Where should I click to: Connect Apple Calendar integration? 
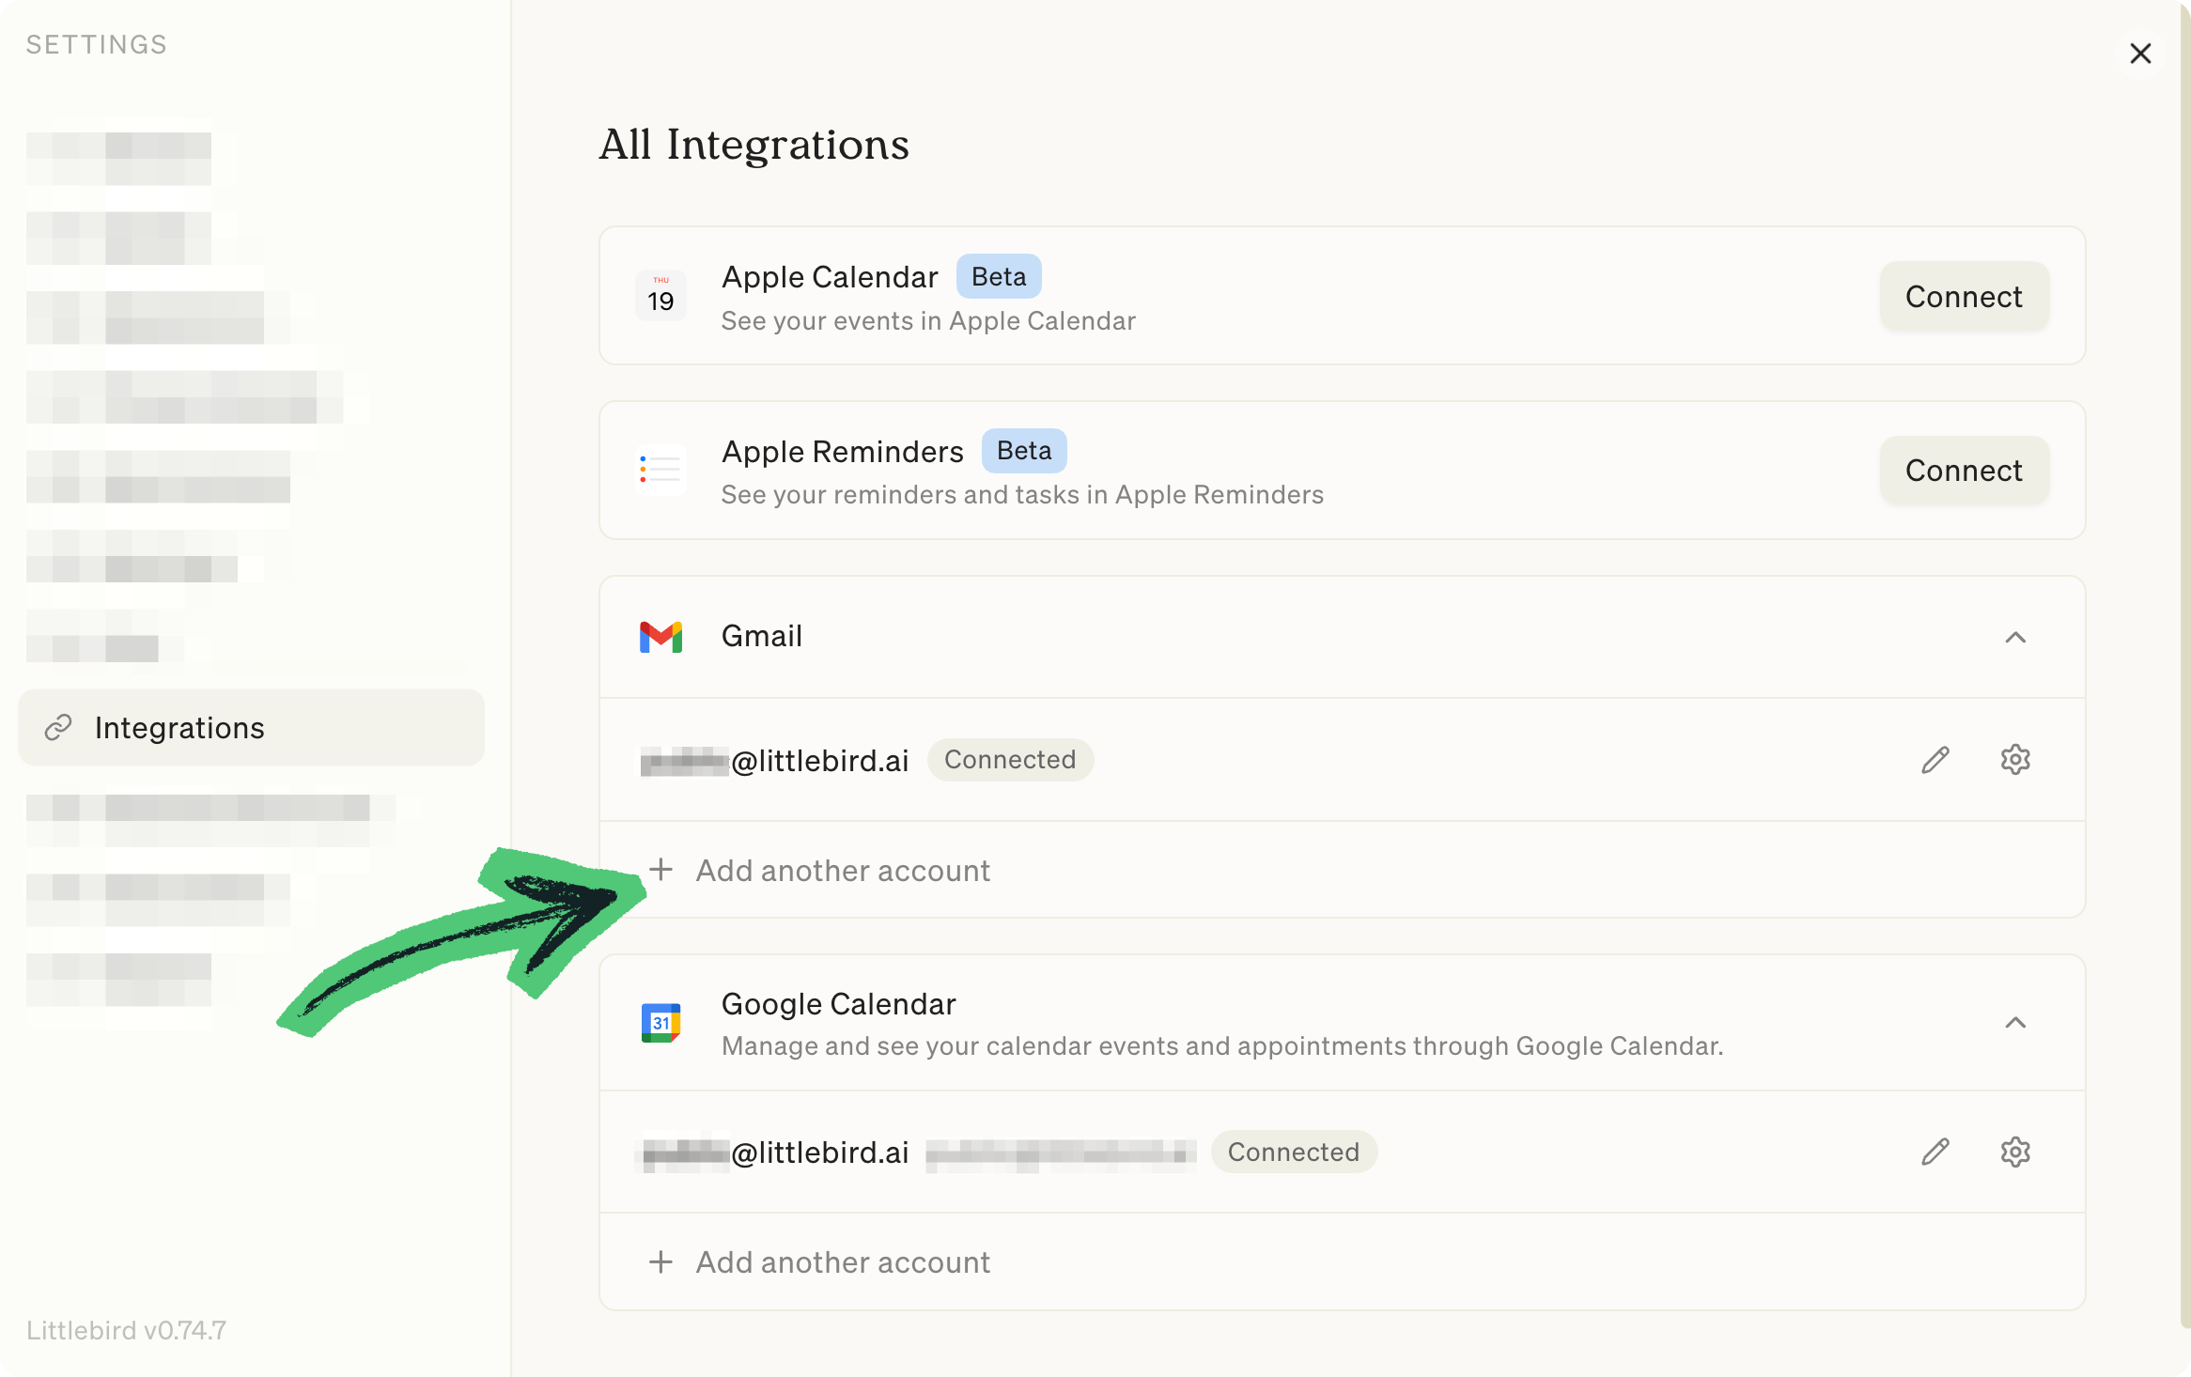[1963, 297]
